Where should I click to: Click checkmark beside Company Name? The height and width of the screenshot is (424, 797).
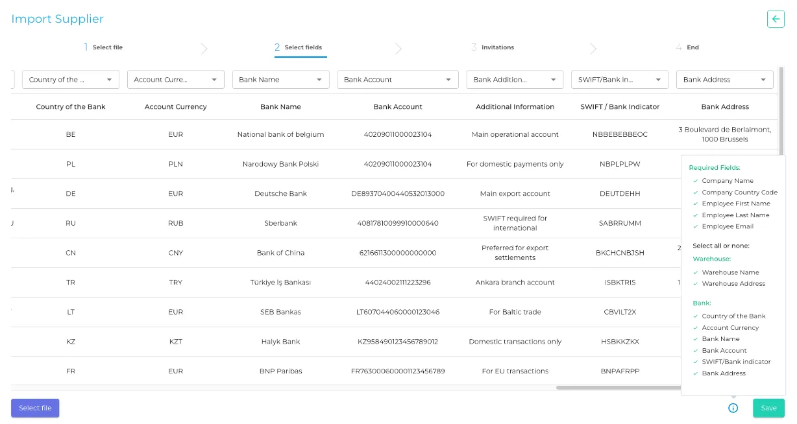coord(695,181)
